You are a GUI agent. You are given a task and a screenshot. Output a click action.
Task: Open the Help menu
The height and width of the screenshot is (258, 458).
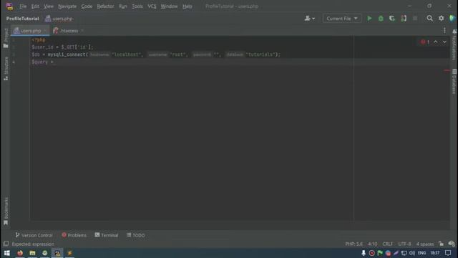[187, 6]
